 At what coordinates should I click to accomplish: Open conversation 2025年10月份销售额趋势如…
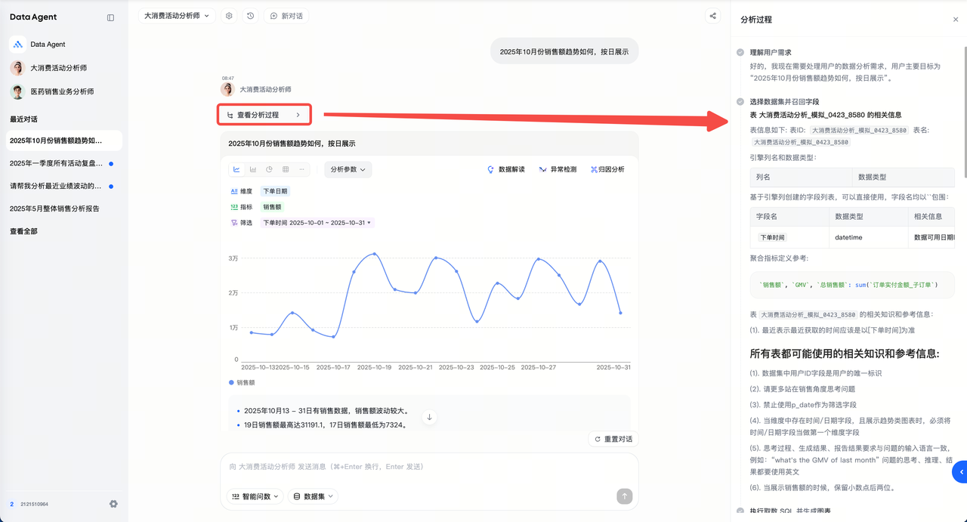point(64,141)
